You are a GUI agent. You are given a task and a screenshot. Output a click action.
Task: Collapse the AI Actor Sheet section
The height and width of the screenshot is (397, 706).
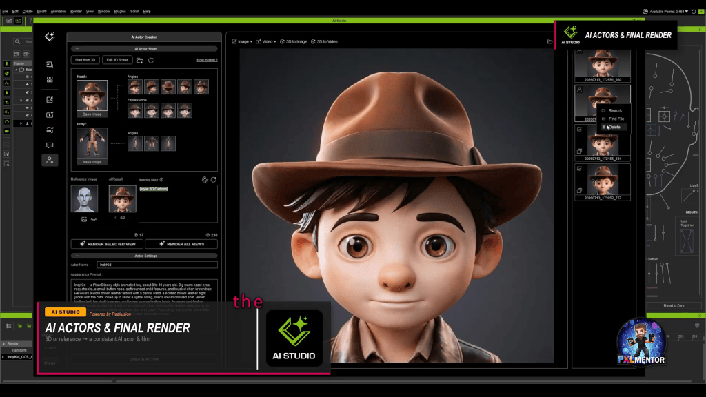[x=77, y=49]
